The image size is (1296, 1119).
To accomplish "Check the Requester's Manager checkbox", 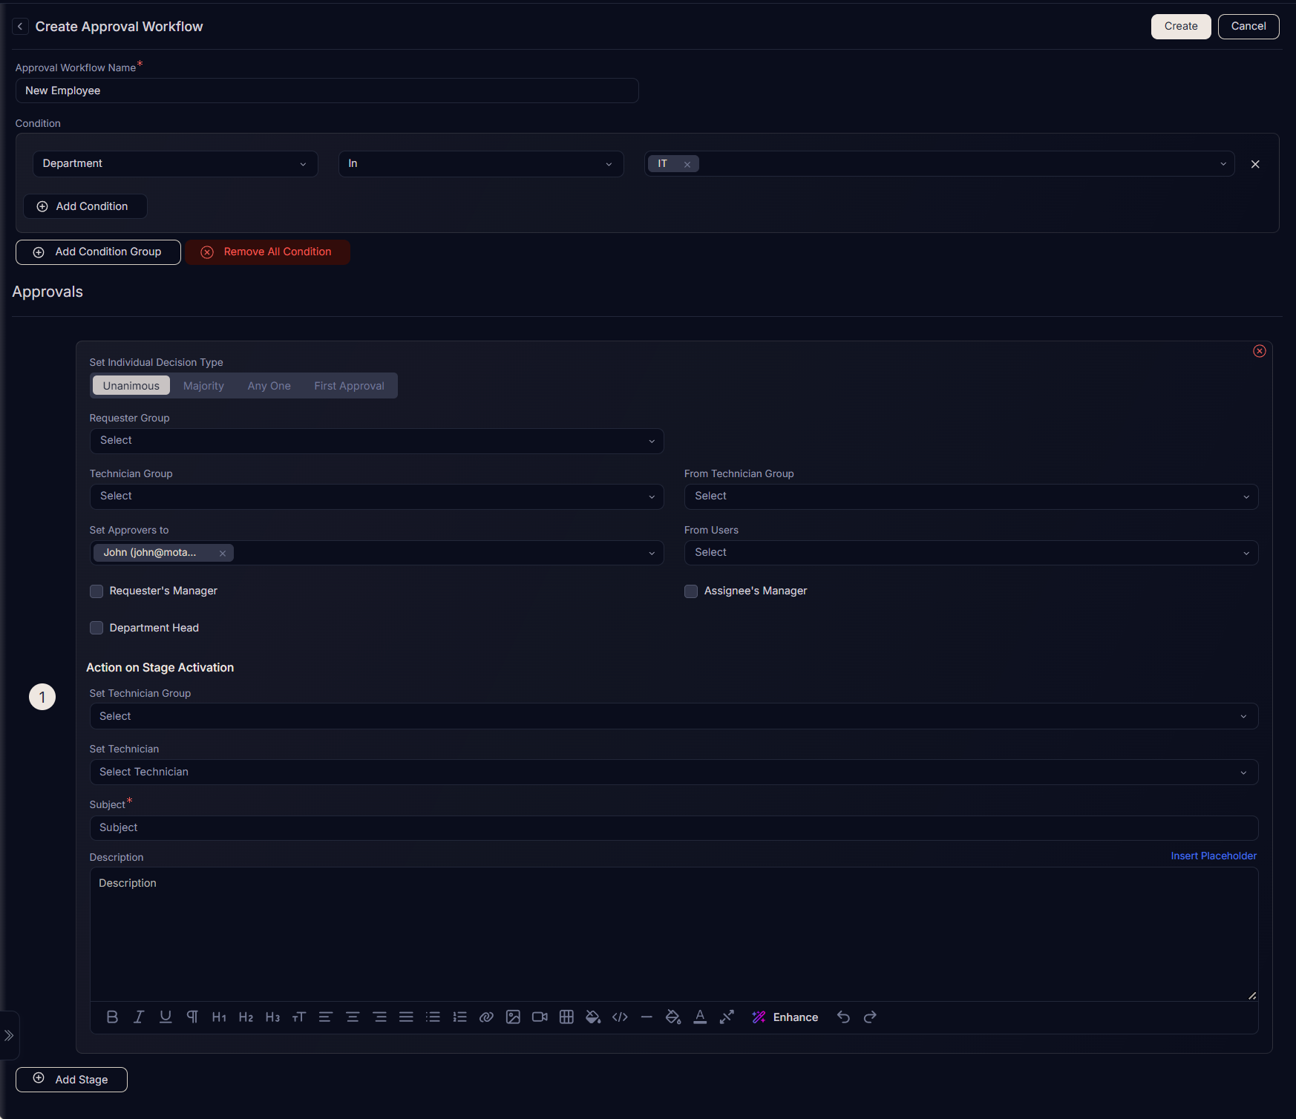I will coord(96,591).
